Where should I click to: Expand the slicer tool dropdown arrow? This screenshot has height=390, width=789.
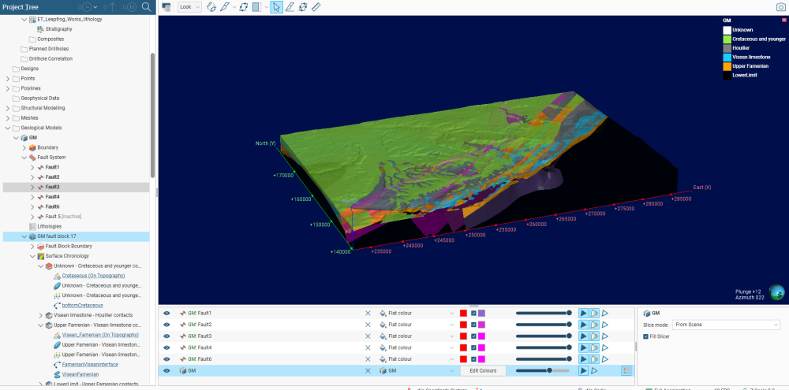coord(234,8)
